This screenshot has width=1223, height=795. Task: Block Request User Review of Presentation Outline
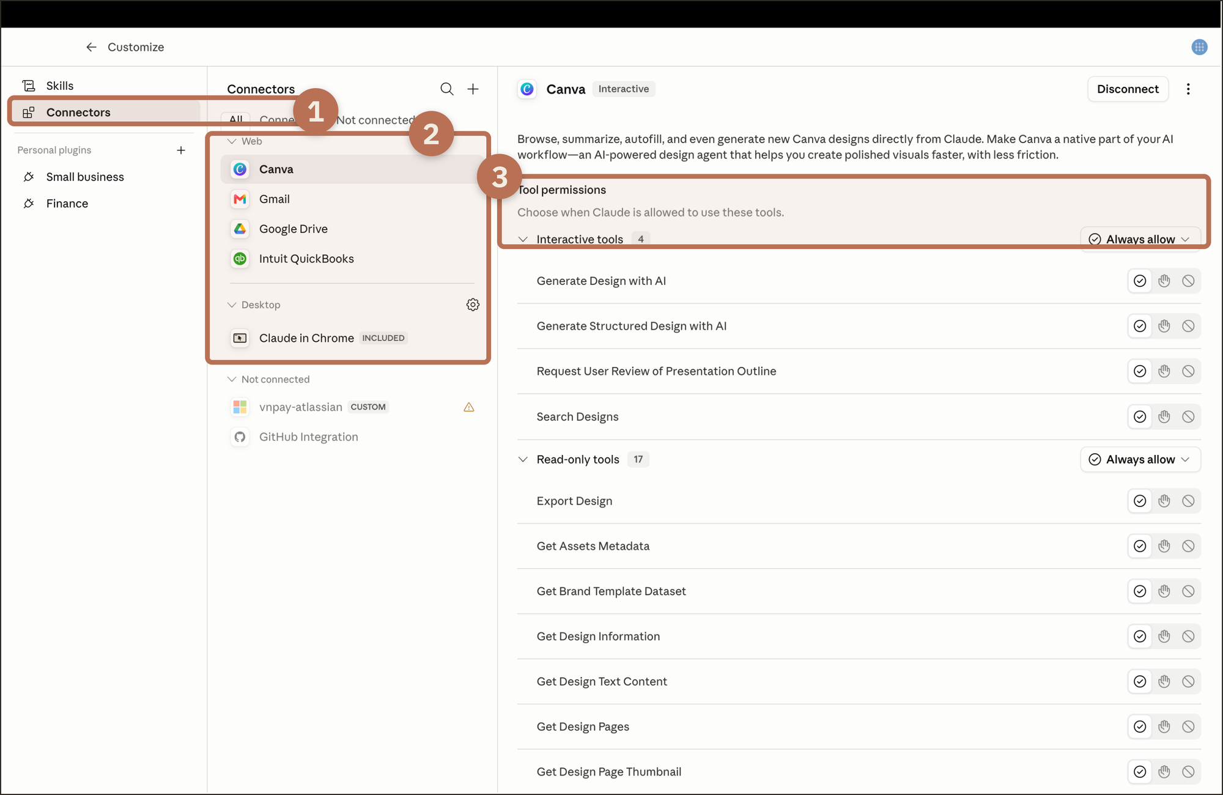(x=1188, y=371)
